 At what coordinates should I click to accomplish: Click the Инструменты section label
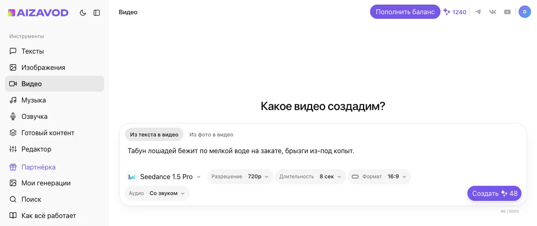[26, 36]
